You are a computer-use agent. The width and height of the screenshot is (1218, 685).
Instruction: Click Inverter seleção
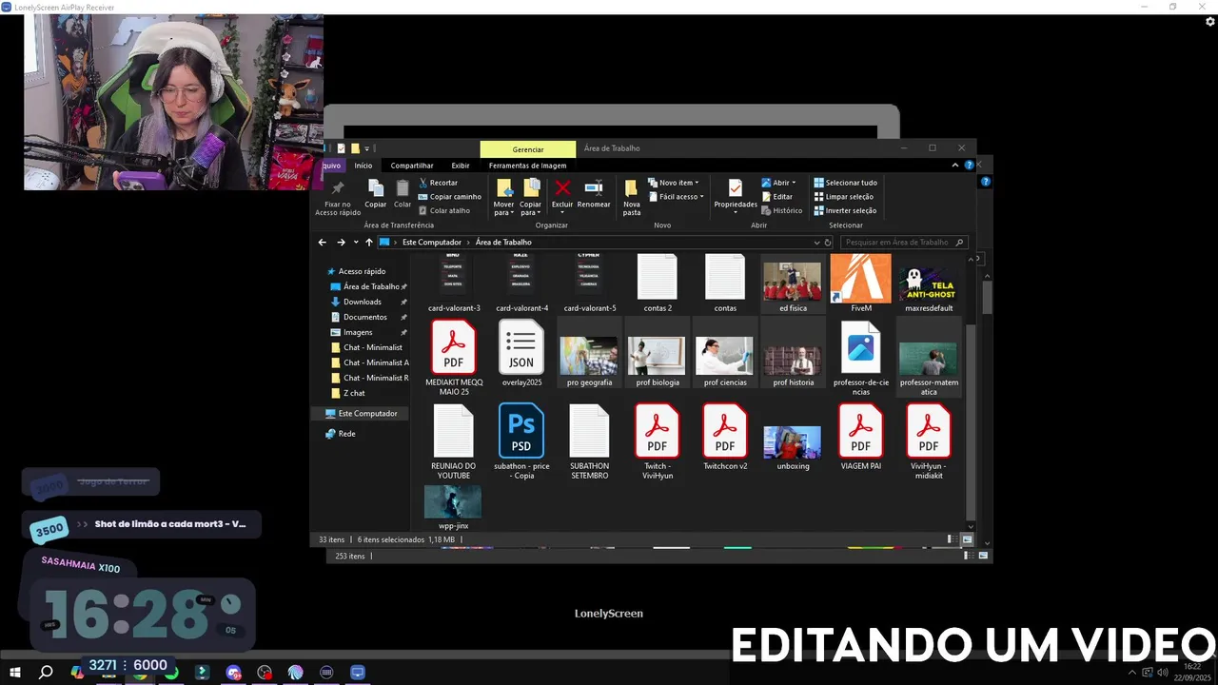pos(845,210)
